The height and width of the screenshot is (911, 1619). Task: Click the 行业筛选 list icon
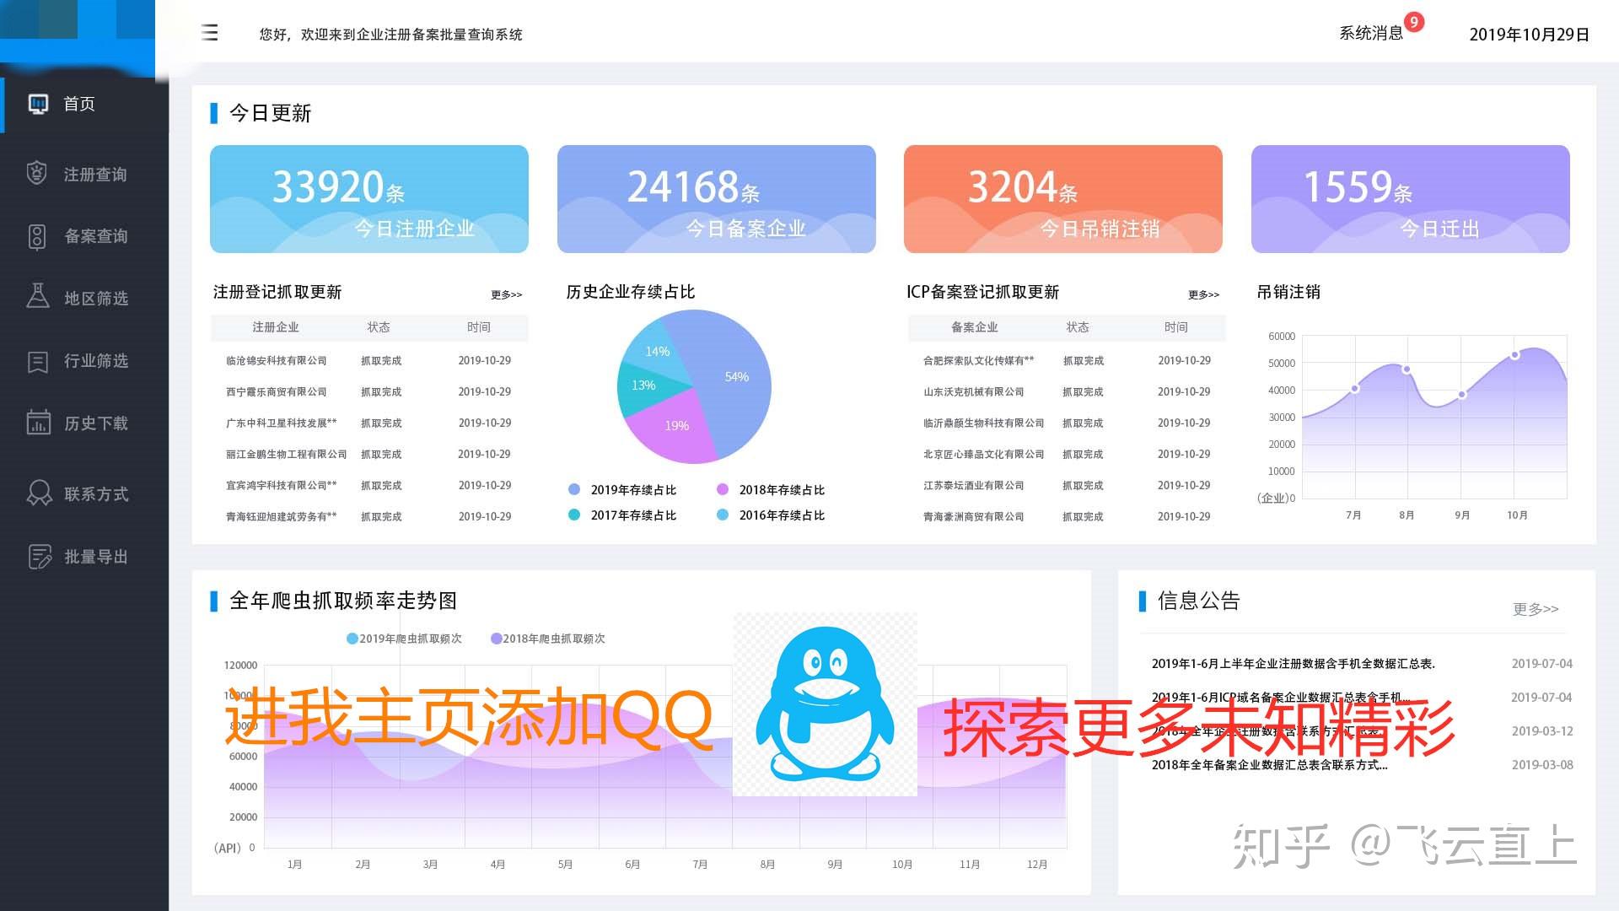point(37,361)
